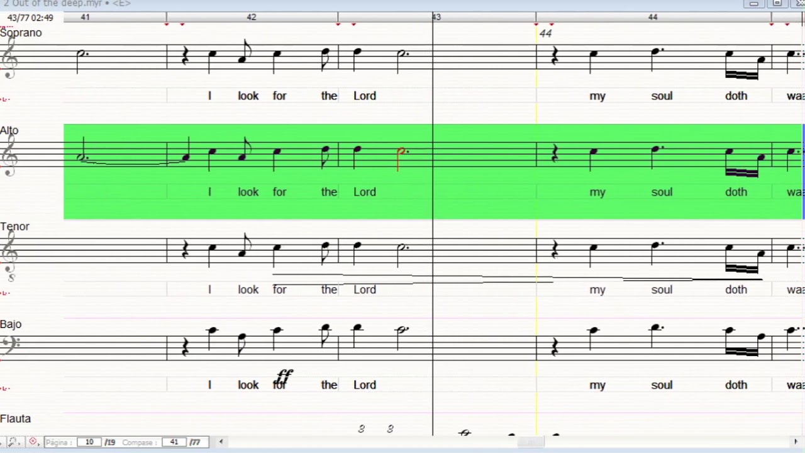Click the Alto lyric 'look'
The image size is (805, 453).
click(248, 192)
